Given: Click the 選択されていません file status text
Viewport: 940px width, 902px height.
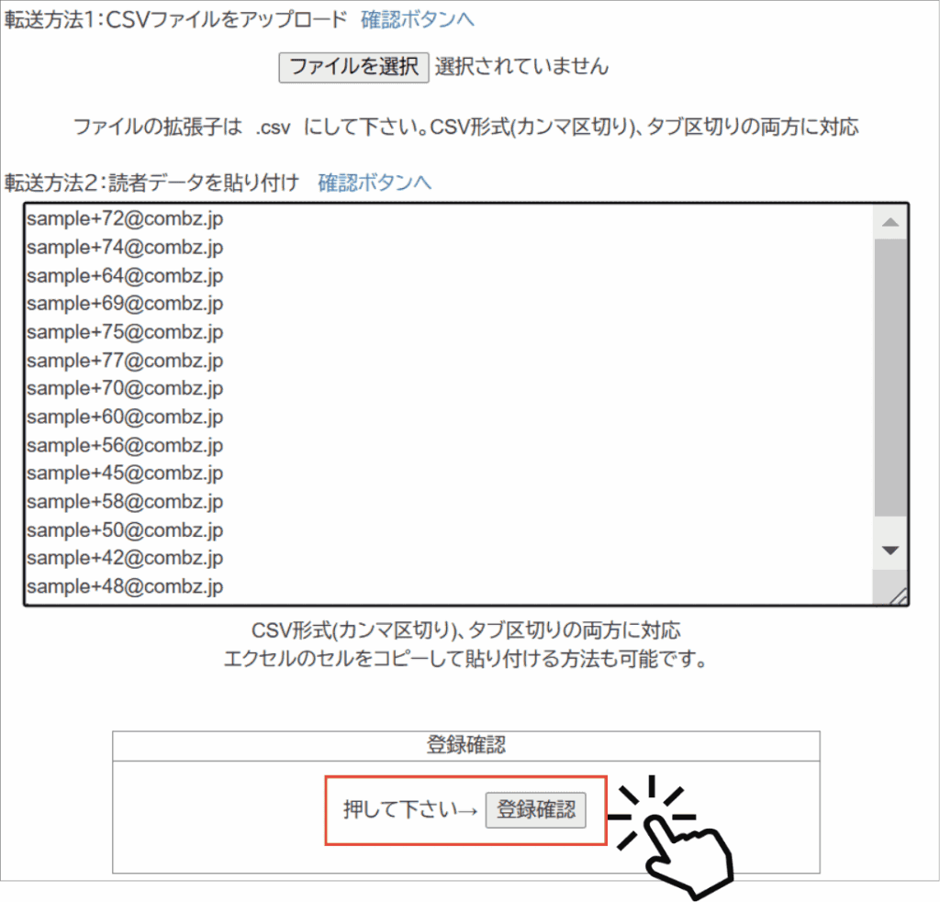Looking at the screenshot, I should [521, 67].
